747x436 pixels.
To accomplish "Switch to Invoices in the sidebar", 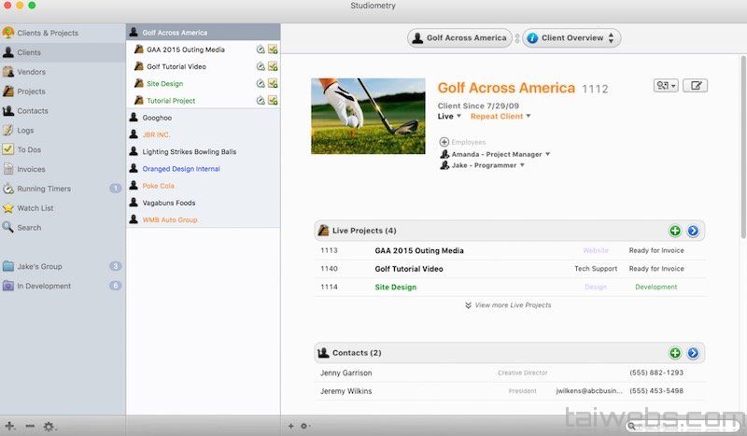I will click(x=31, y=169).
